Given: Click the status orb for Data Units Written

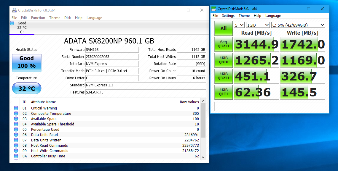Looking at the screenshot, I should [x=16, y=140].
